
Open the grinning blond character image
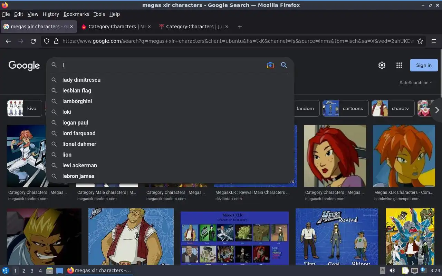click(x=44, y=237)
